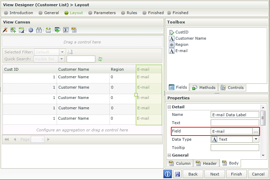270x180 pixels.
Task: Go to previous page in pager
Action: (15, 139)
